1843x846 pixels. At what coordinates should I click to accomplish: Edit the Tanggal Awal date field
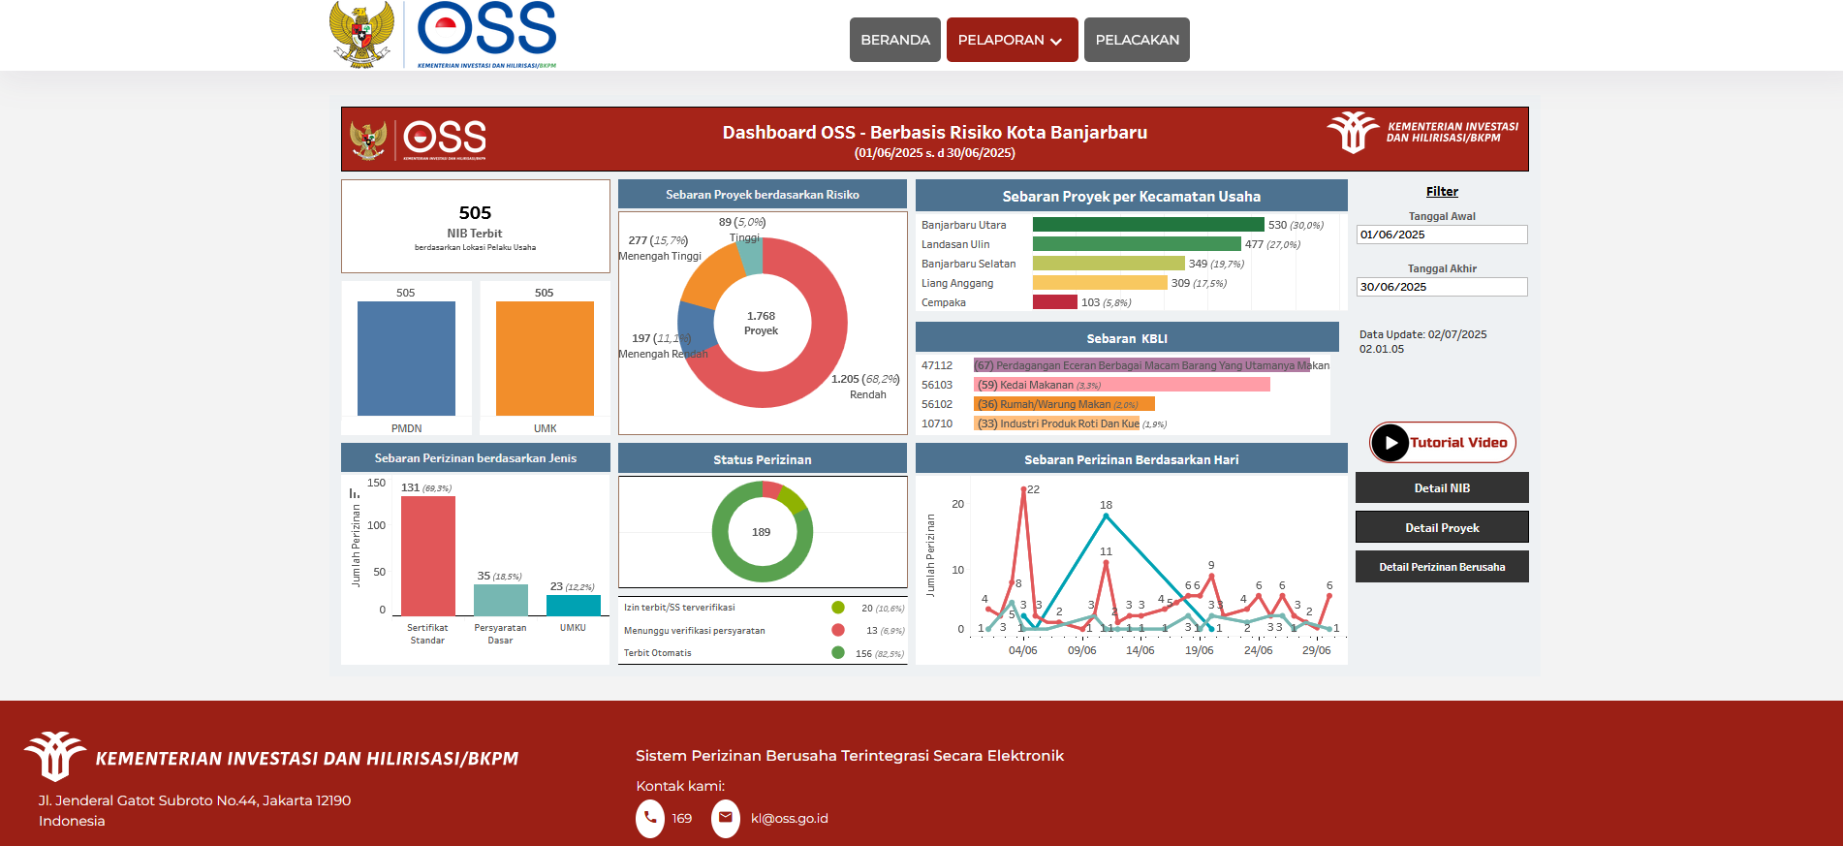point(1442,235)
